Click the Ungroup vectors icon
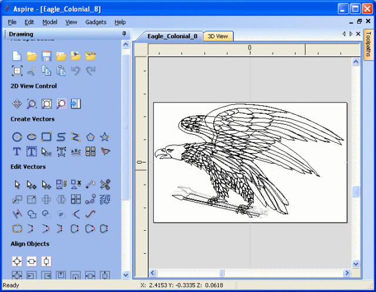This screenshot has height=292, width=376. (x=76, y=185)
